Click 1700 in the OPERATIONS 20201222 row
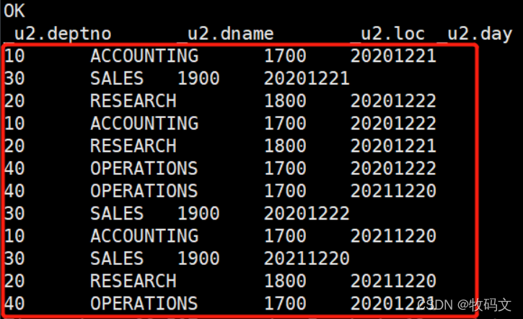This screenshot has width=523, height=319. pyautogui.click(x=285, y=169)
